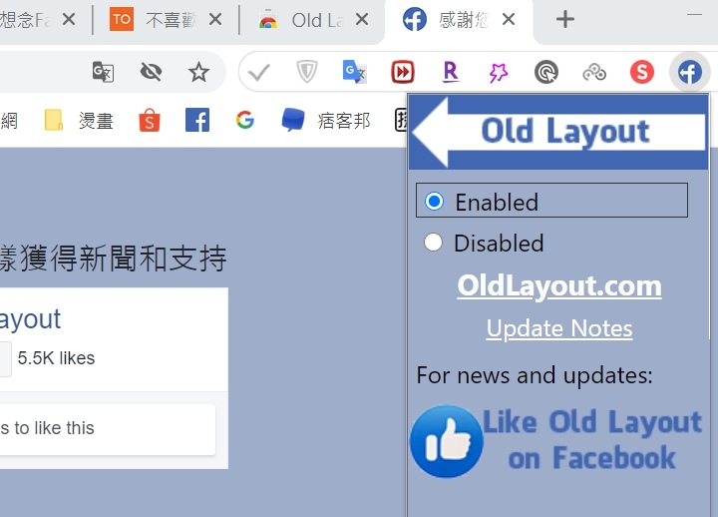Image resolution: width=718 pixels, height=517 pixels.
Task: Click the Old Layout arrow banner
Action: coord(557,132)
